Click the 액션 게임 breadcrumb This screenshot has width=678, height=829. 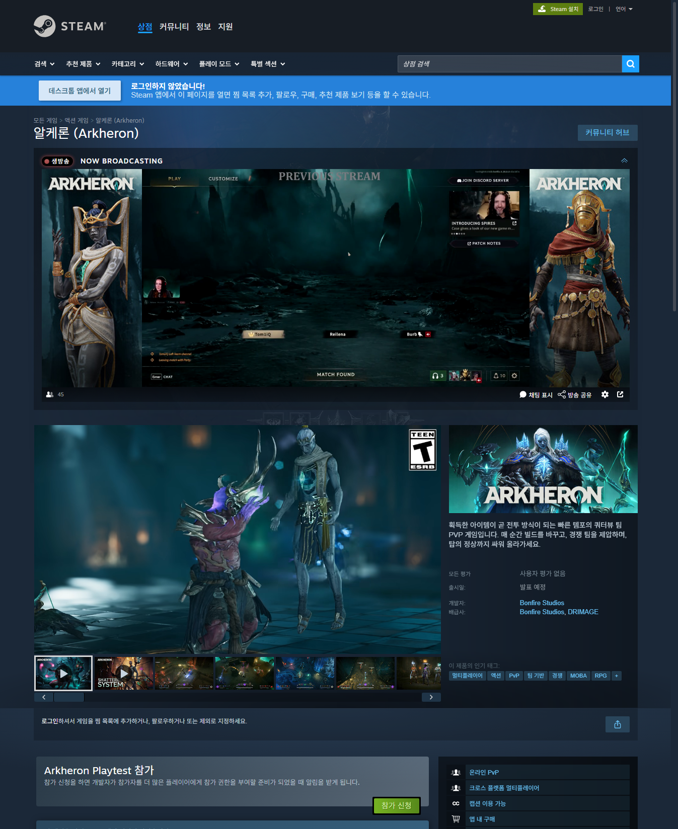77,120
